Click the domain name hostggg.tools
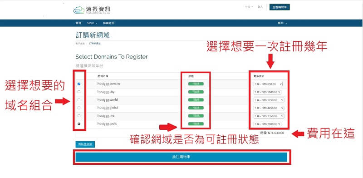363x178 pixels. click(107, 124)
